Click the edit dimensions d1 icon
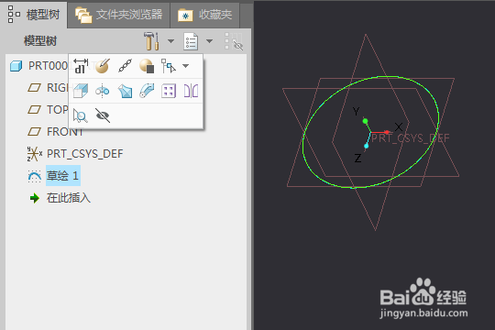 (81, 66)
